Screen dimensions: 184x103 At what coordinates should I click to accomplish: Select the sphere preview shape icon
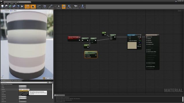(46, 78)
